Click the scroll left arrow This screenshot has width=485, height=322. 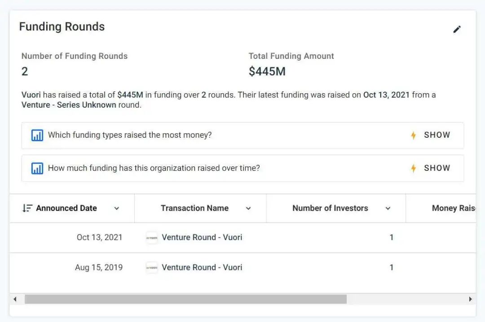coord(15,299)
